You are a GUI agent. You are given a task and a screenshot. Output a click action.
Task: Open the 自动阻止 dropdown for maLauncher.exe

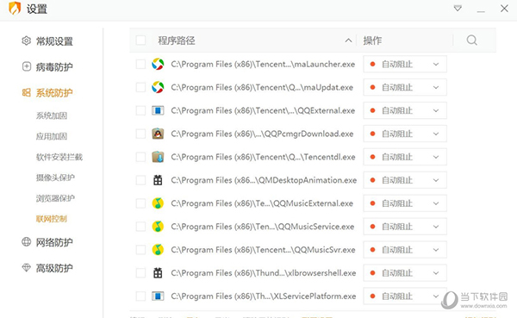click(405, 64)
